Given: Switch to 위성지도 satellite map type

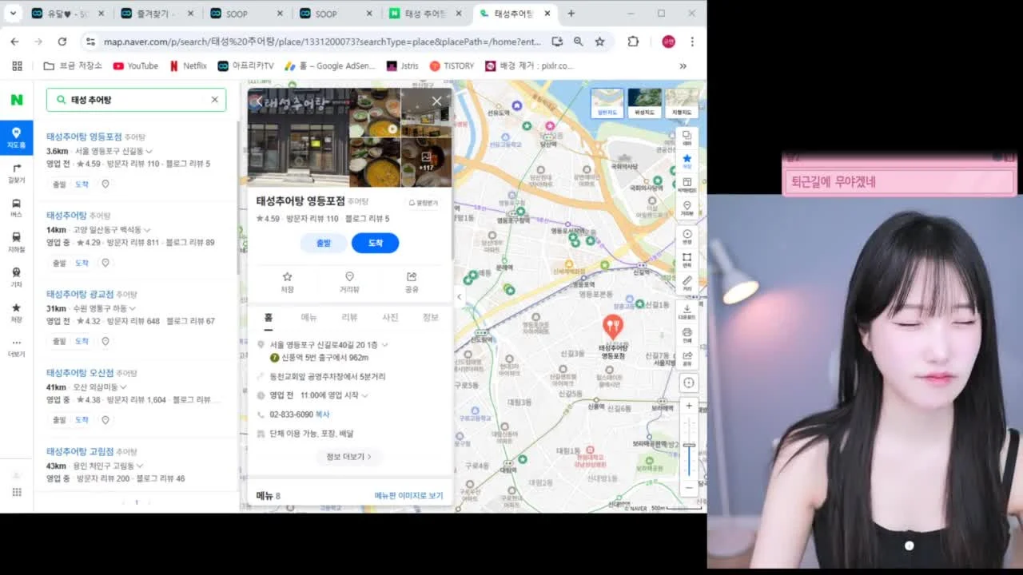Looking at the screenshot, I should 644,103.
